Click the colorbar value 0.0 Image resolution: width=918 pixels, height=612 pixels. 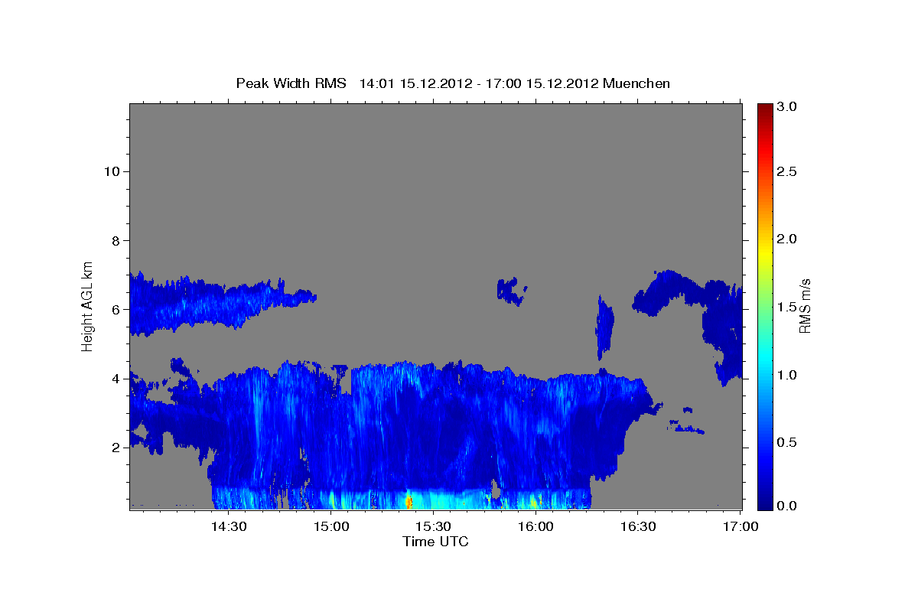point(787,506)
